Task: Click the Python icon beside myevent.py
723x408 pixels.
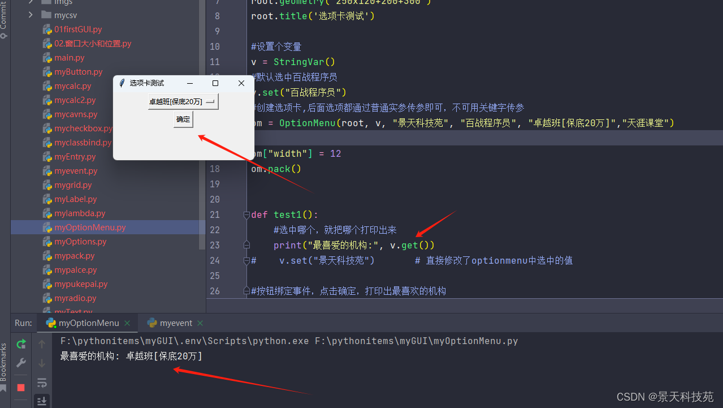Action: pyautogui.click(x=47, y=171)
